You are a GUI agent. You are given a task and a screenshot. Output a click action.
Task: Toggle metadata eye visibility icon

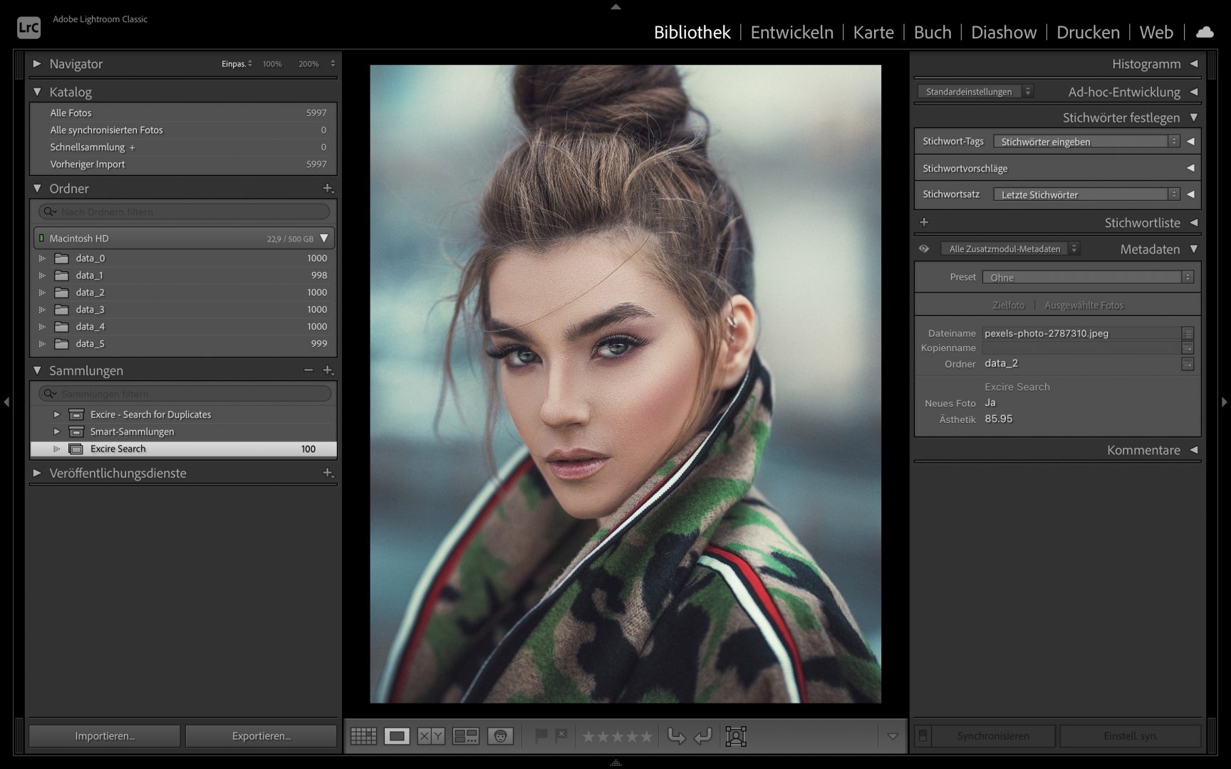point(924,249)
